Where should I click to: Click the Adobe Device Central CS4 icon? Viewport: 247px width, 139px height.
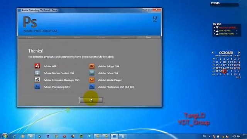[x=37, y=73]
